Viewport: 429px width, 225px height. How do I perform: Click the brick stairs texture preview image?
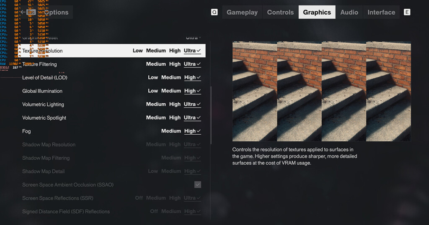click(x=321, y=91)
